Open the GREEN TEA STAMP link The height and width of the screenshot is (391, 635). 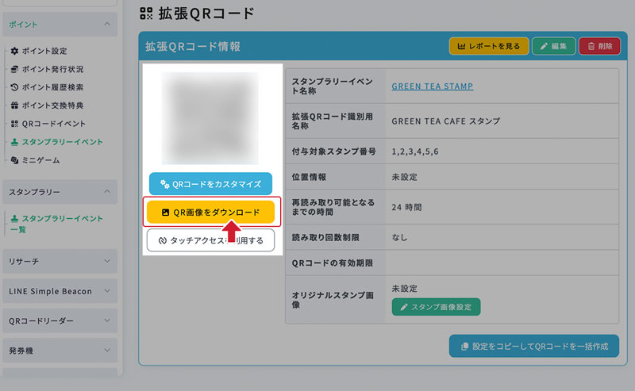point(433,86)
